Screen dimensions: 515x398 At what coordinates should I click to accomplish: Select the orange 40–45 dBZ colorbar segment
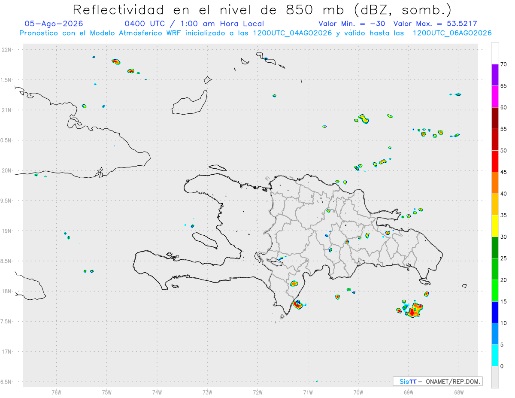(x=495, y=183)
